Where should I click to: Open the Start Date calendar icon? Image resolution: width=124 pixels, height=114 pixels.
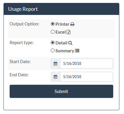(x=55, y=64)
